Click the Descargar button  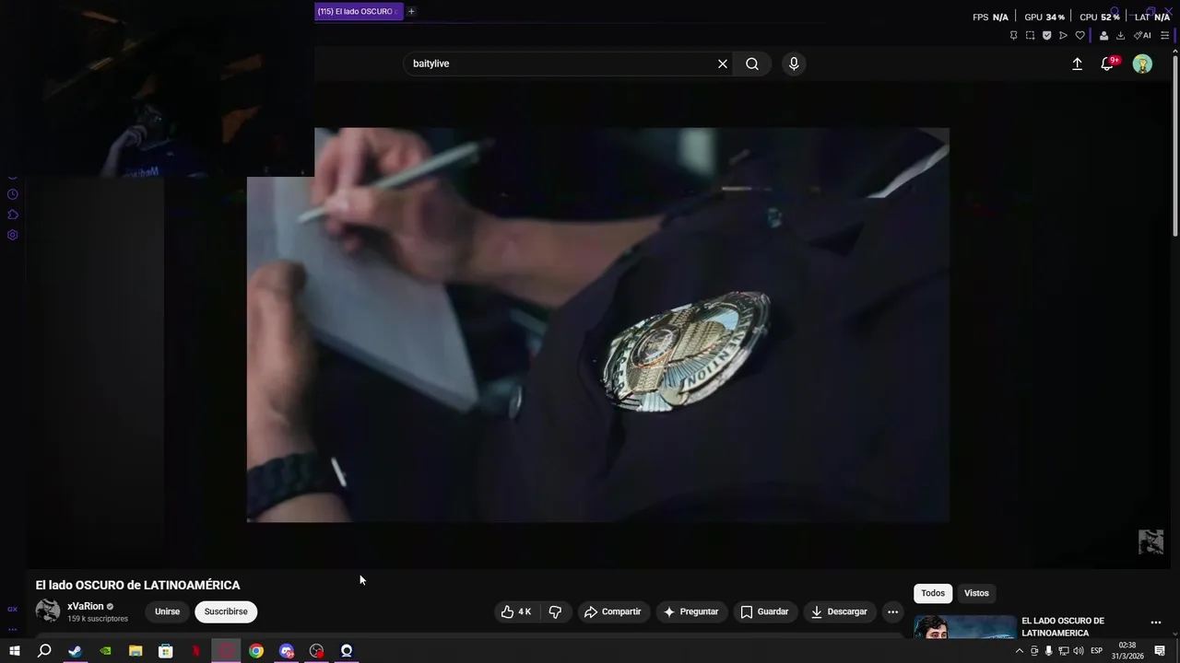pyautogui.click(x=839, y=611)
